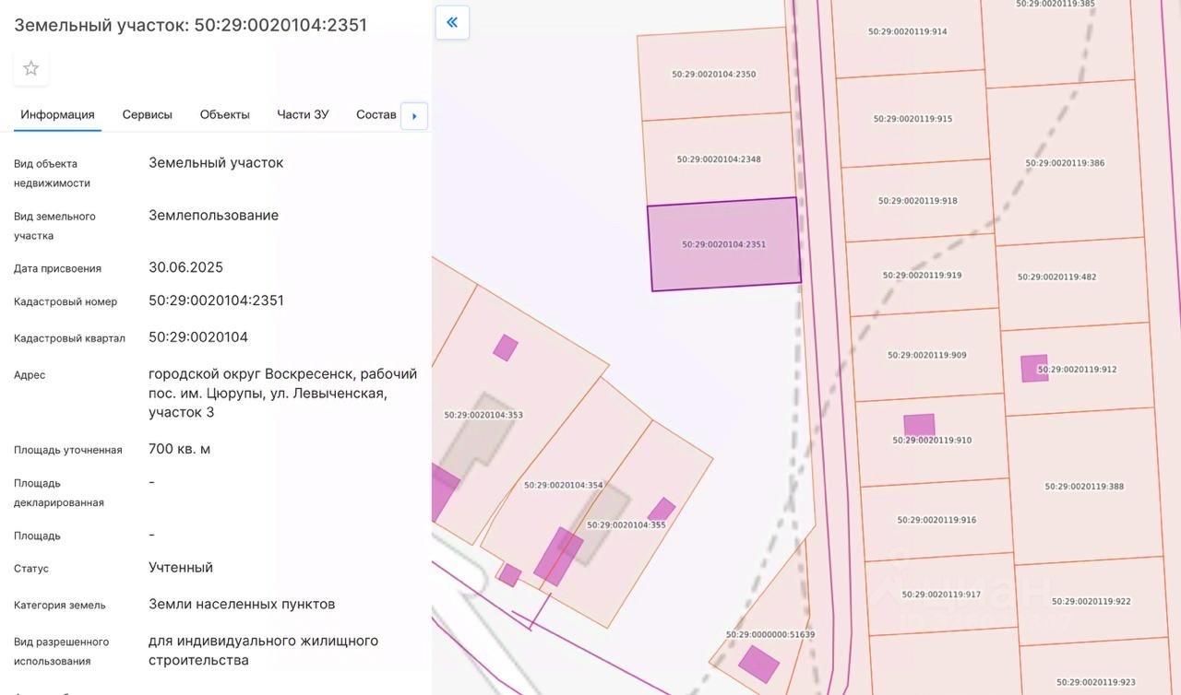Select parcel 50:29:0020119:912 on map
The height and width of the screenshot is (695, 1181).
(x=1077, y=370)
